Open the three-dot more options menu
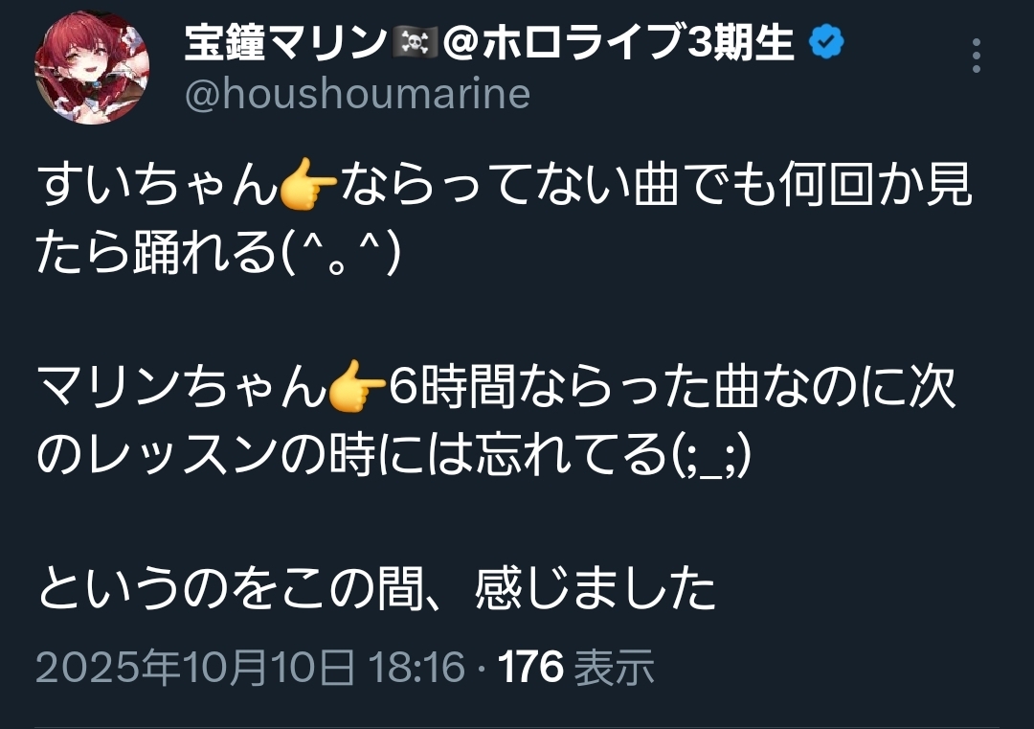The width and height of the screenshot is (1034, 729). tap(976, 56)
